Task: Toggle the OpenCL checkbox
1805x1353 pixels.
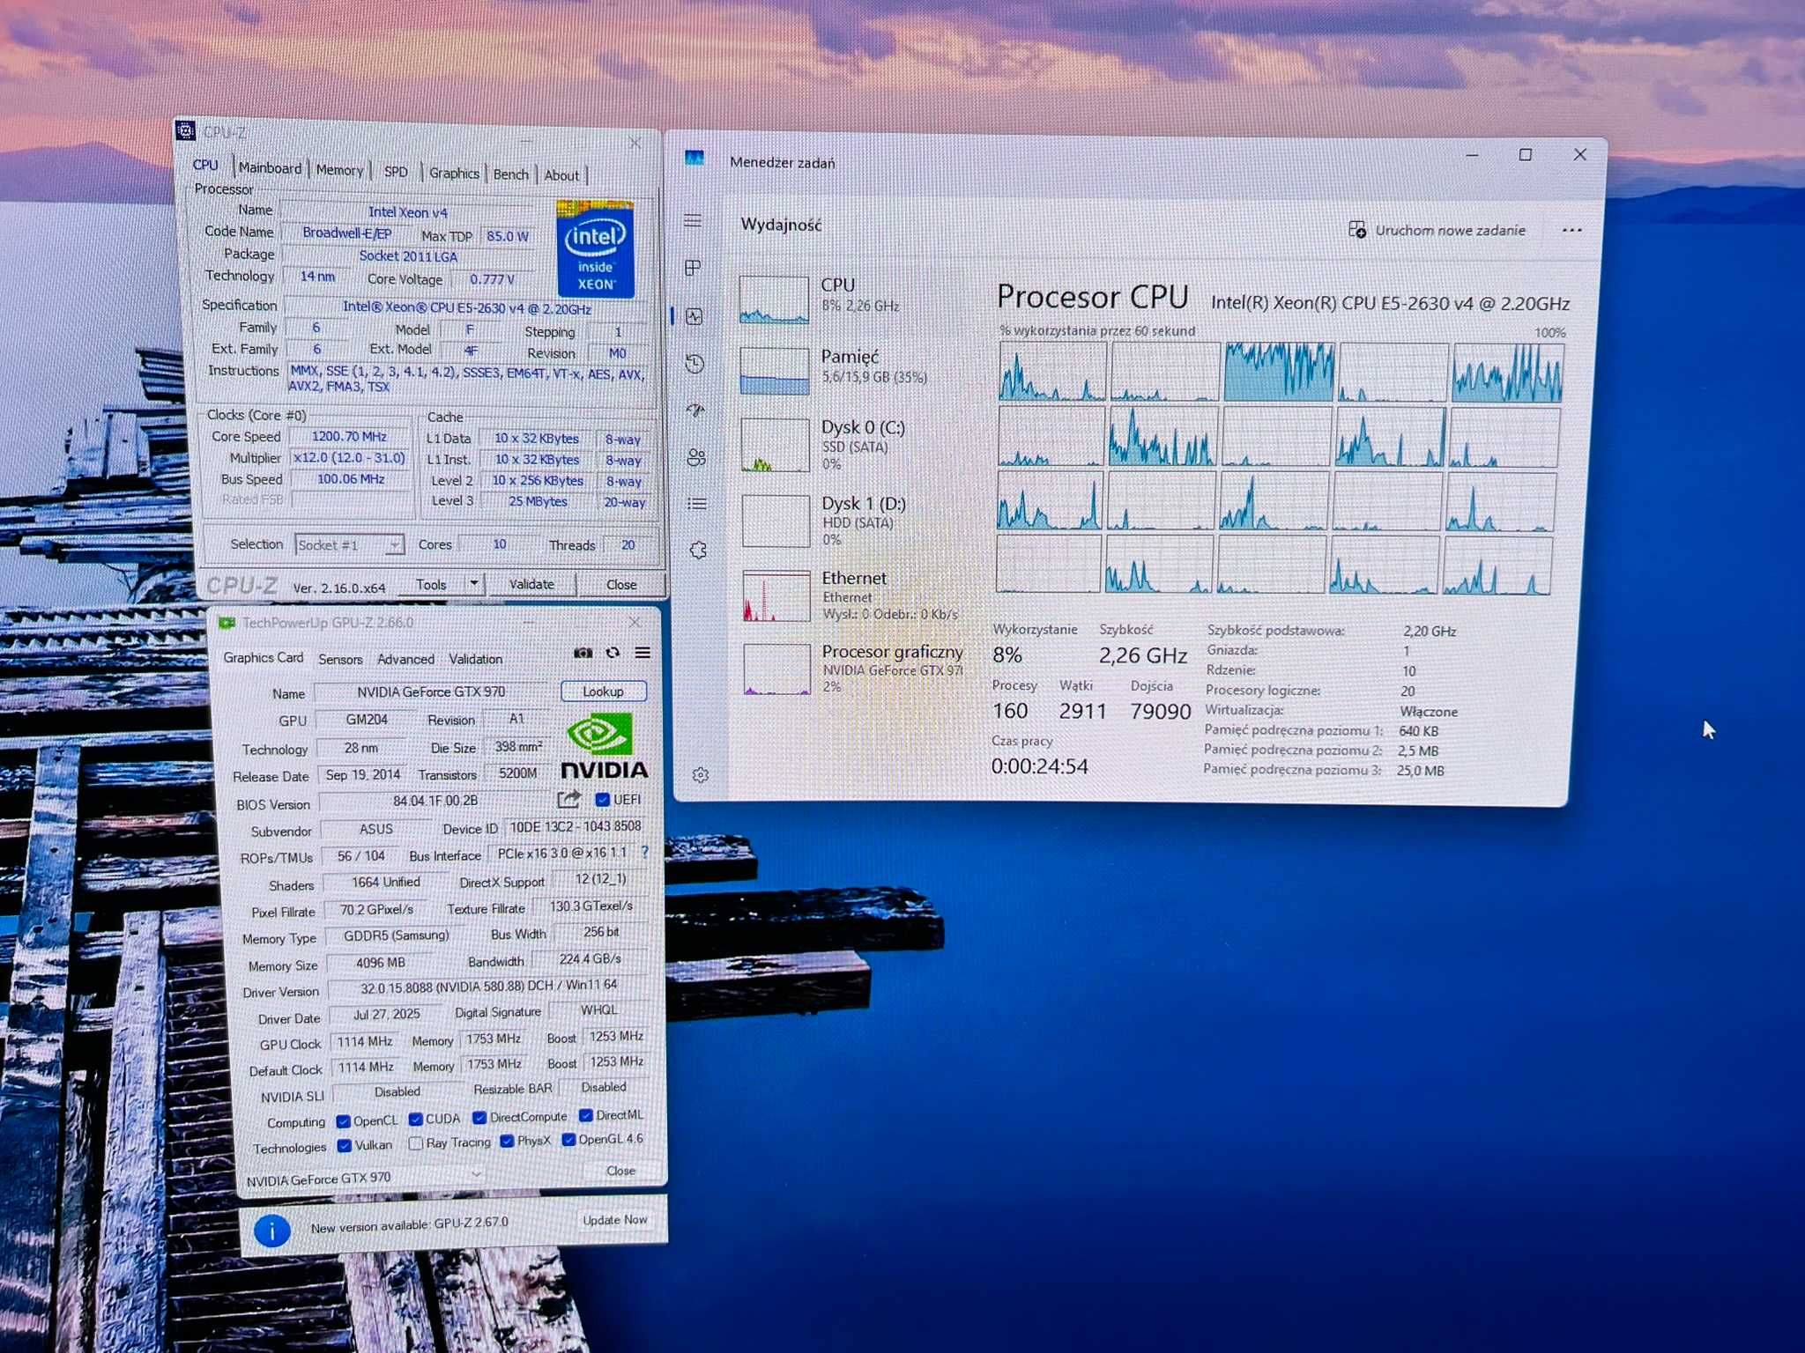Action: click(344, 1121)
